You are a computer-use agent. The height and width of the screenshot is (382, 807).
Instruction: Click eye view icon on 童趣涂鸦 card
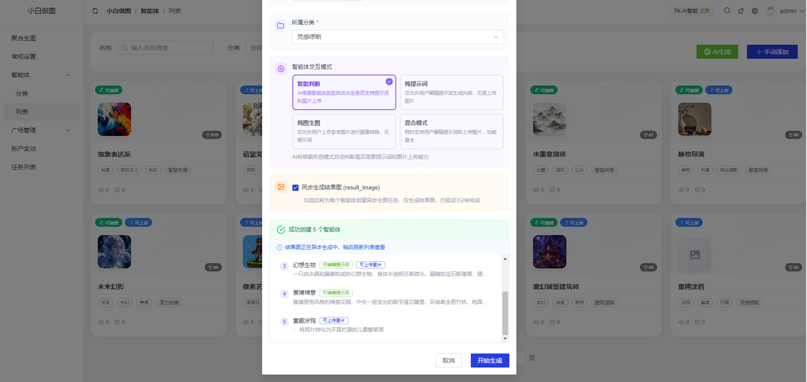[681, 322]
